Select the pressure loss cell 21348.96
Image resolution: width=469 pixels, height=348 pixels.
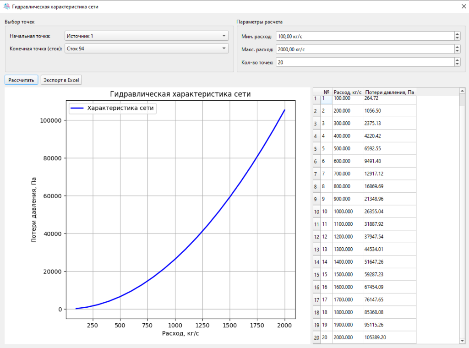coord(389,199)
